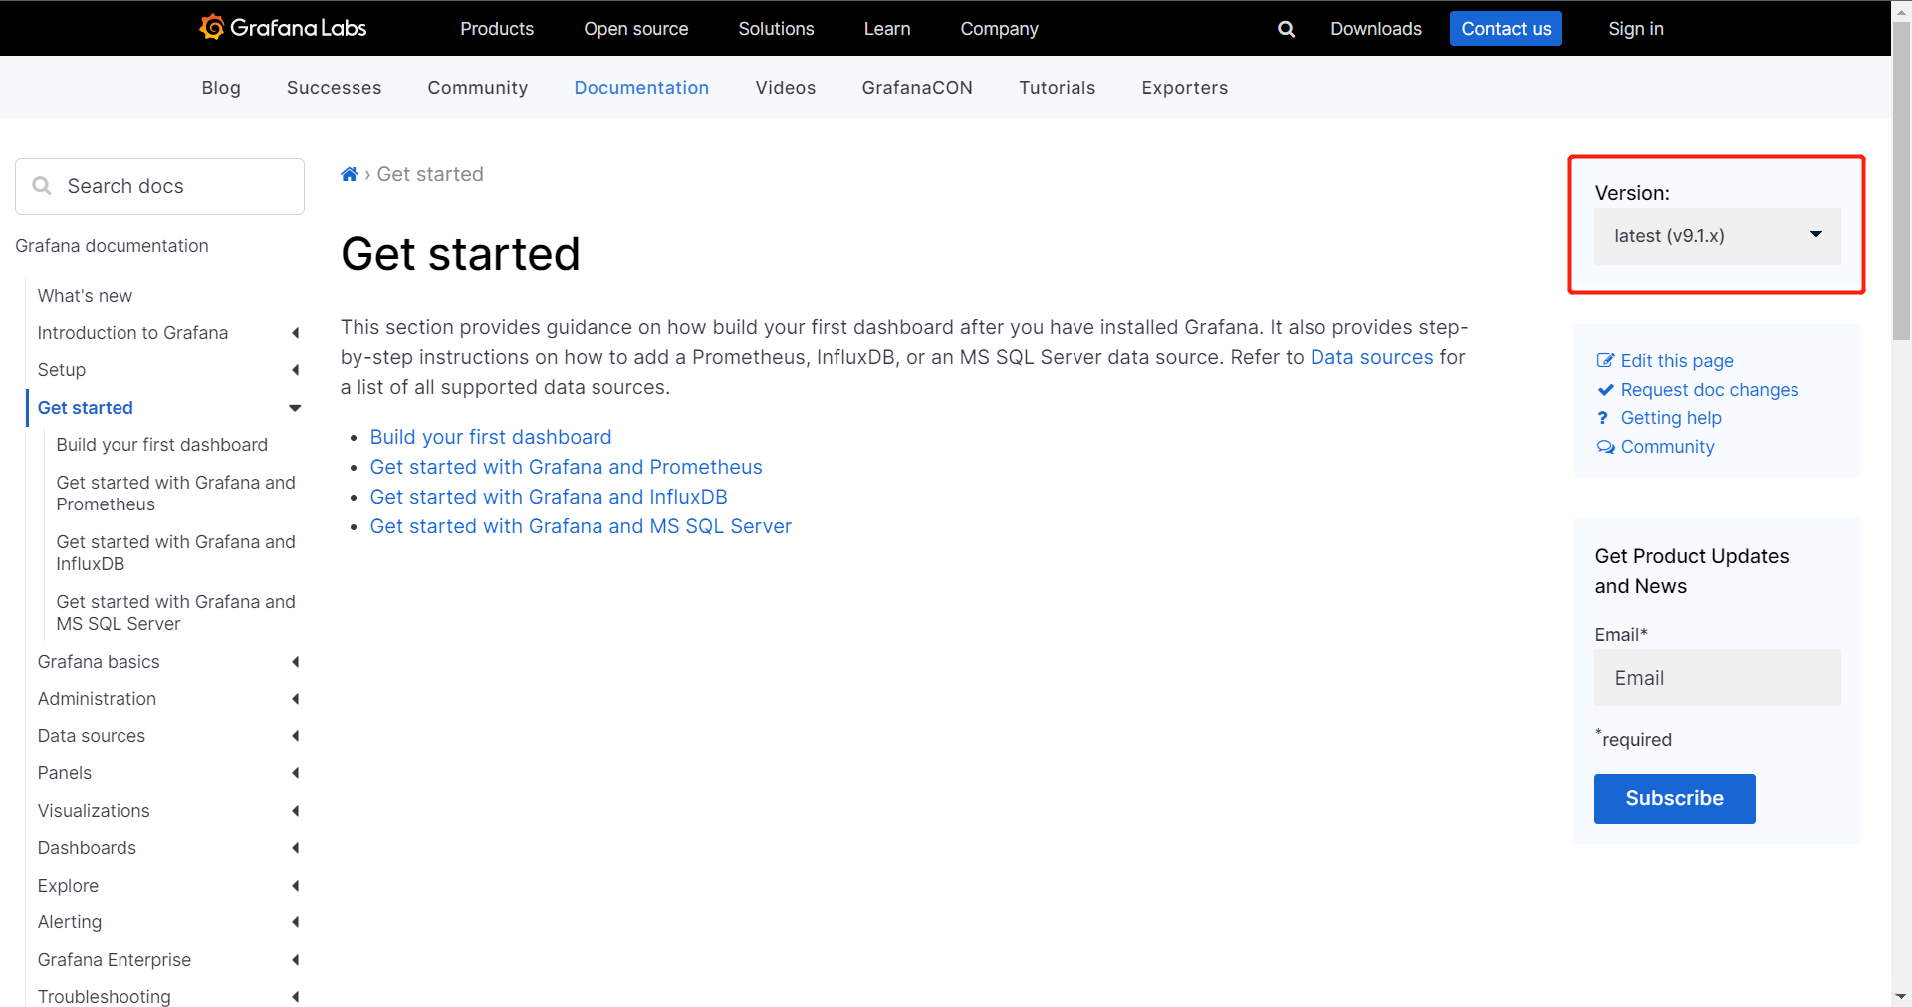
Task: Switch to the Successes tab
Action: (334, 88)
